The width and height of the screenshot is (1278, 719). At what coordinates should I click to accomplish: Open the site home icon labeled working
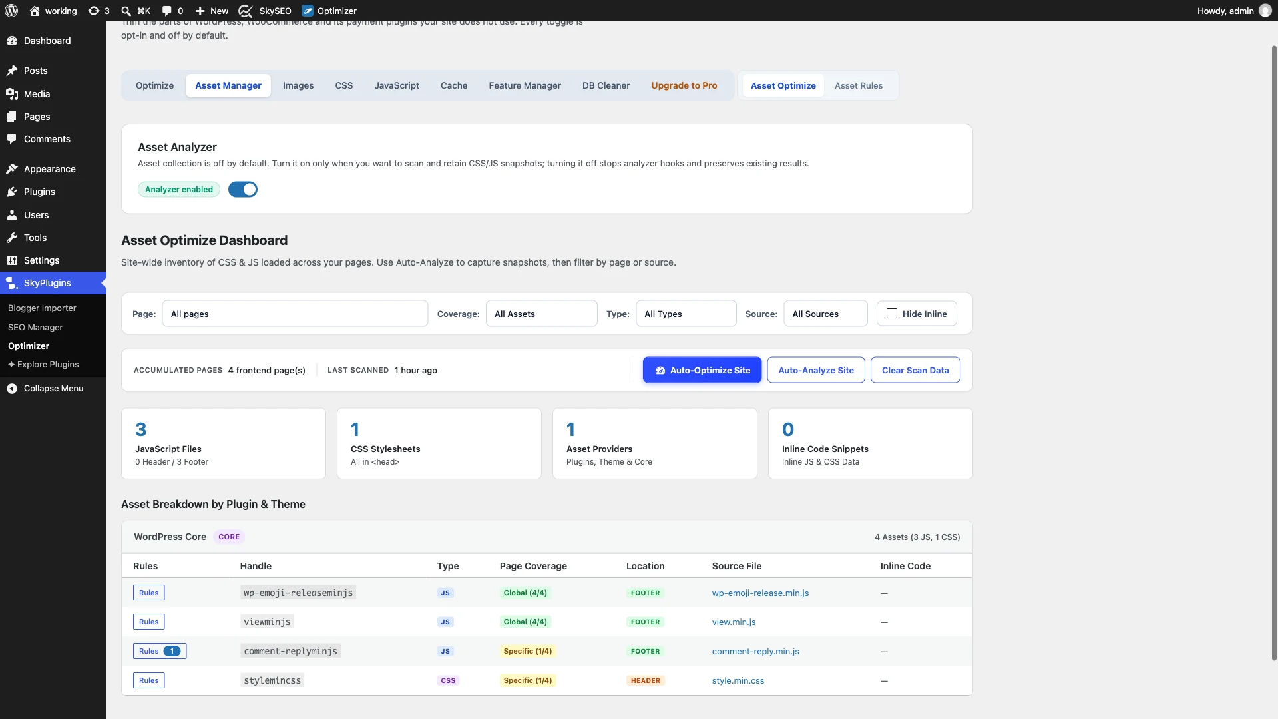pos(35,11)
